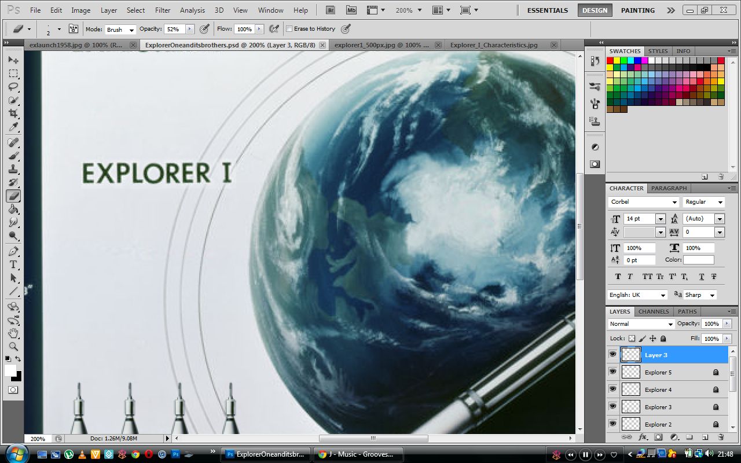Image resolution: width=741 pixels, height=463 pixels.
Task: Select the Clone Stamp tool
Action: (x=13, y=169)
